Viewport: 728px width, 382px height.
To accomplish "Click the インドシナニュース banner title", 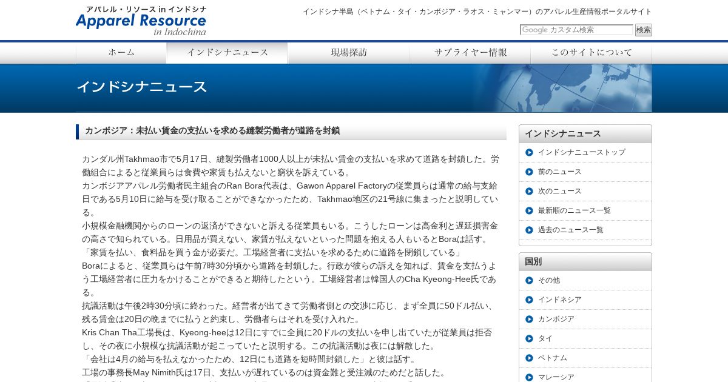I will (x=142, y=87).
